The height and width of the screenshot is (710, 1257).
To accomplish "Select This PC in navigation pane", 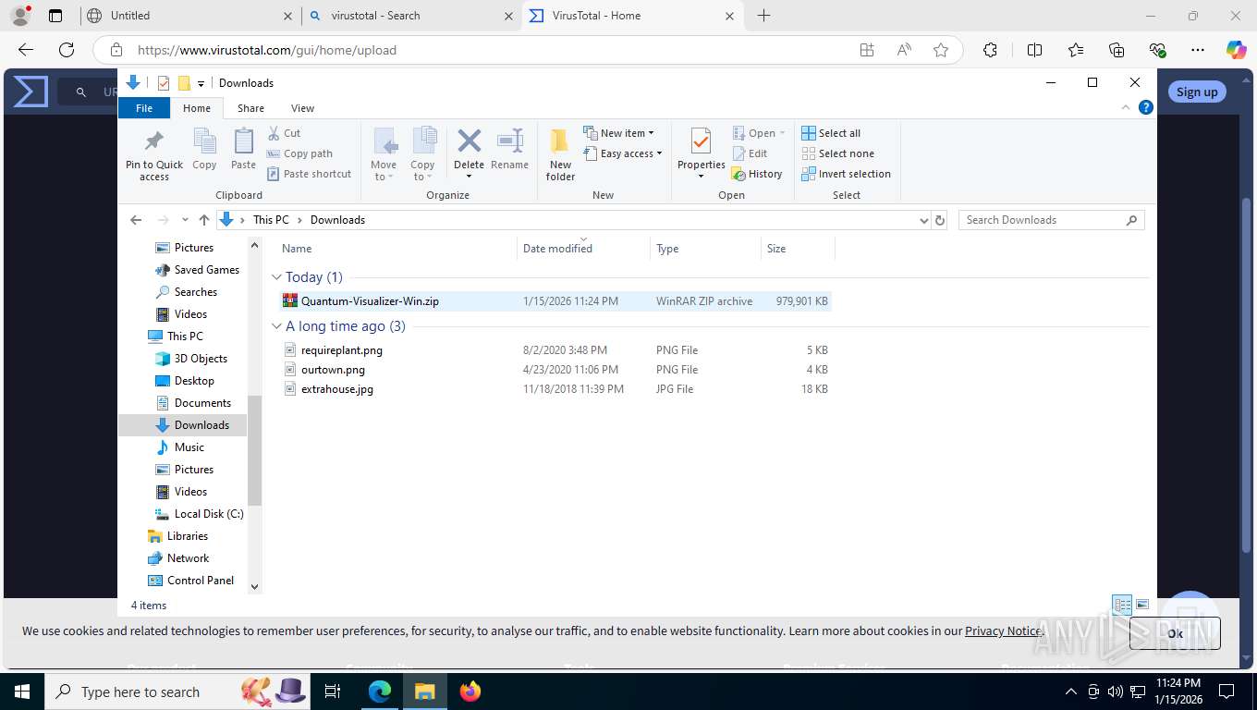I will coord(176,337).
